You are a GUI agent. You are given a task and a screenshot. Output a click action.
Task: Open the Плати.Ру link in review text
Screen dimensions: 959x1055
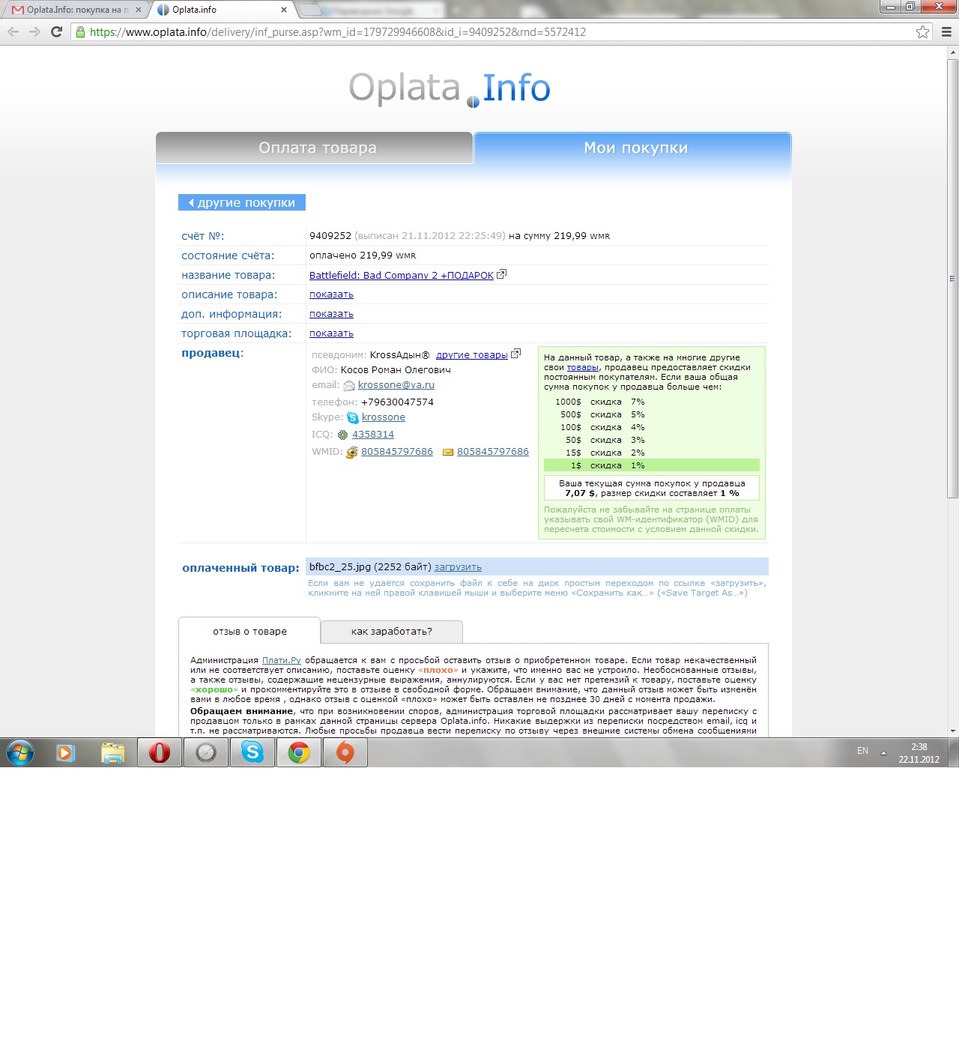tap(282, 660)
